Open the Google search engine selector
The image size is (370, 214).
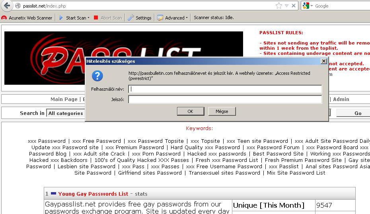[x=308, y=6]
